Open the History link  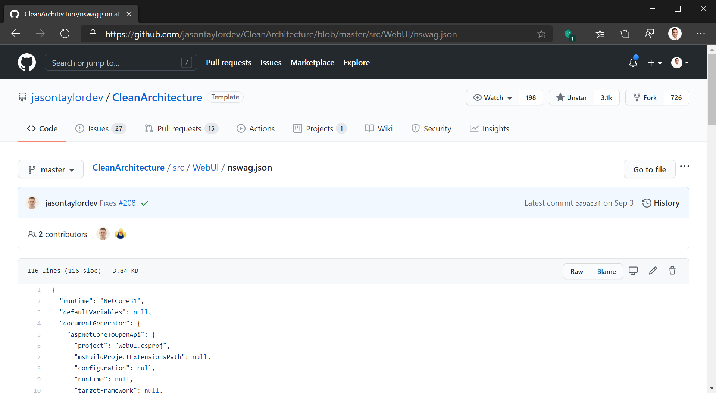661,203
